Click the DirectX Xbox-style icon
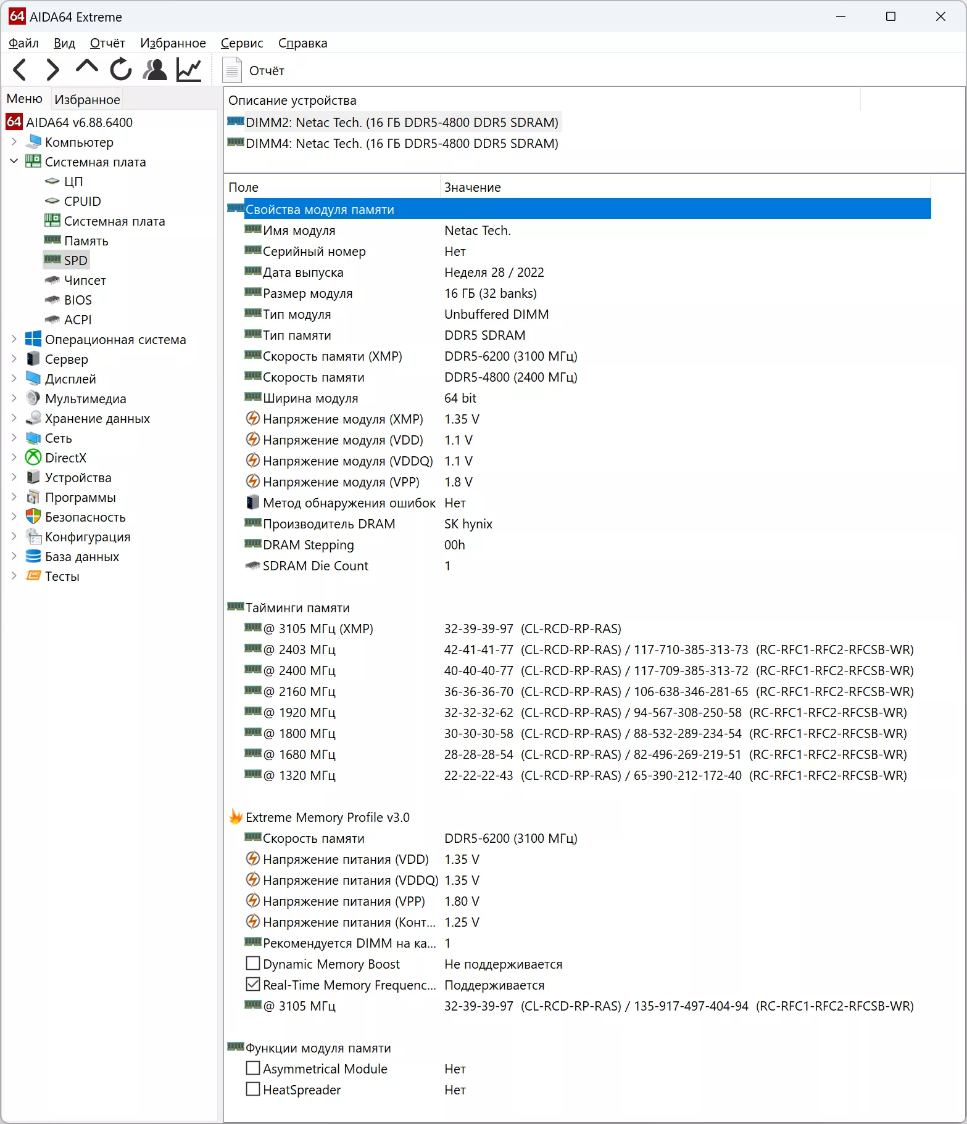 33,457
